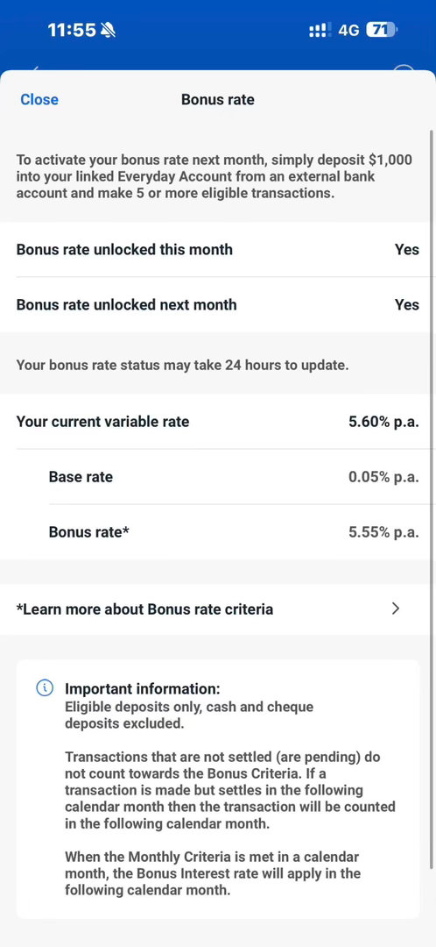Select the Bonus rate unlocked this month row
The width and height of the screenshot is (436, 947).
[x=218, y=249]
